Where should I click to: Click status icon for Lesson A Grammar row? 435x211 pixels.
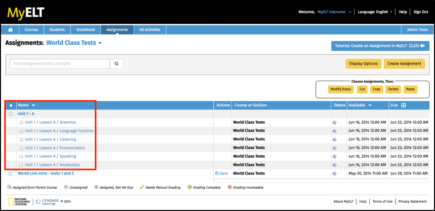(x=335, y=122)
